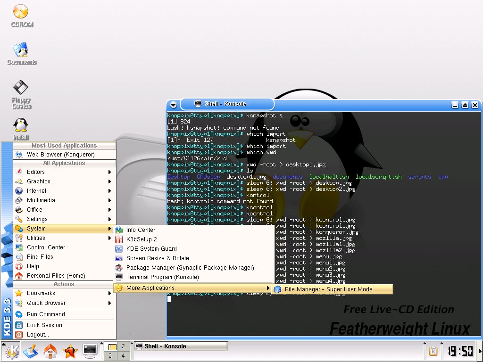This screenshot has width=483, height=362.
Task: Click the K3bSetup 2 icon
Action: (118, 239)
